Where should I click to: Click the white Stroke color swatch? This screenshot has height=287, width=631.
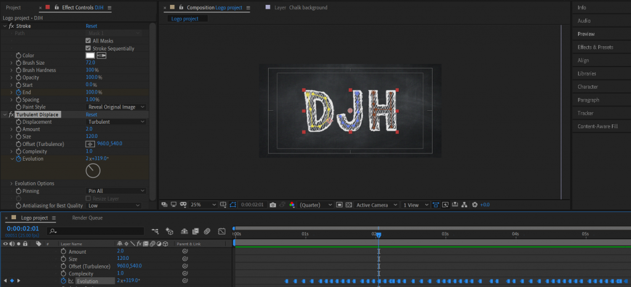coord(90,55)
